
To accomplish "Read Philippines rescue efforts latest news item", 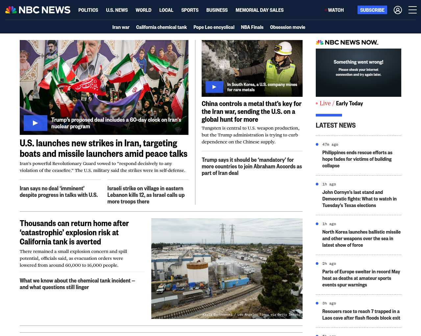I will coord(357,159).
